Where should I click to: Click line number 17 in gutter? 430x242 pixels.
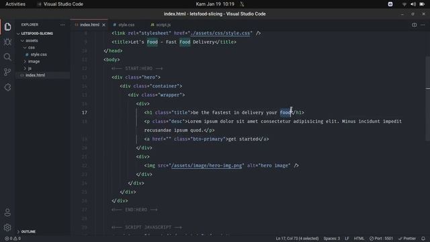click(85, 112)
